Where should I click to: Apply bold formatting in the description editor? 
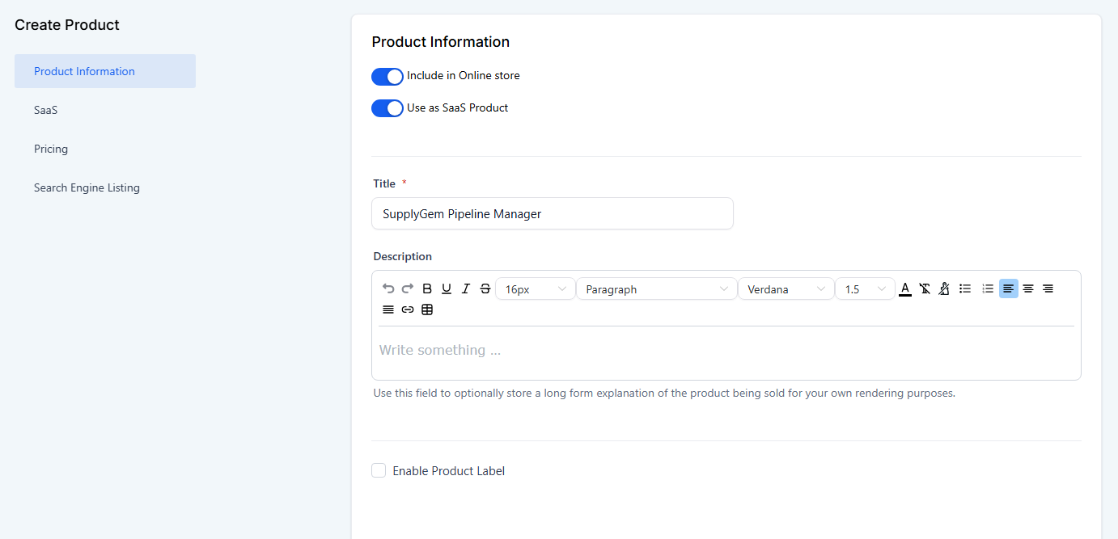click(x=427, y=288)
